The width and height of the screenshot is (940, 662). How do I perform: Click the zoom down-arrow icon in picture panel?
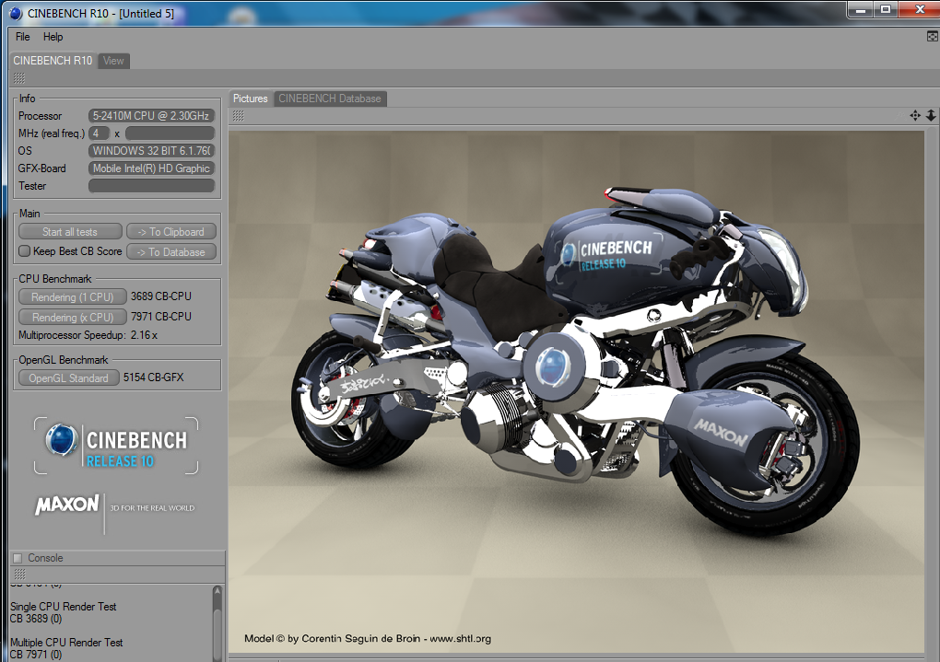tap(931, 116)
